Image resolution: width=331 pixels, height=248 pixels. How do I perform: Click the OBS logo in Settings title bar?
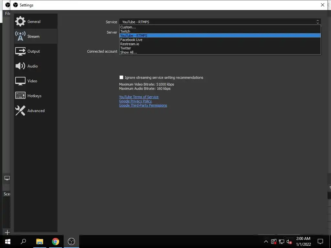16,5
